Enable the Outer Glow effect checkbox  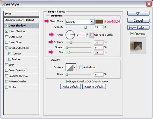tap(6, 37)
